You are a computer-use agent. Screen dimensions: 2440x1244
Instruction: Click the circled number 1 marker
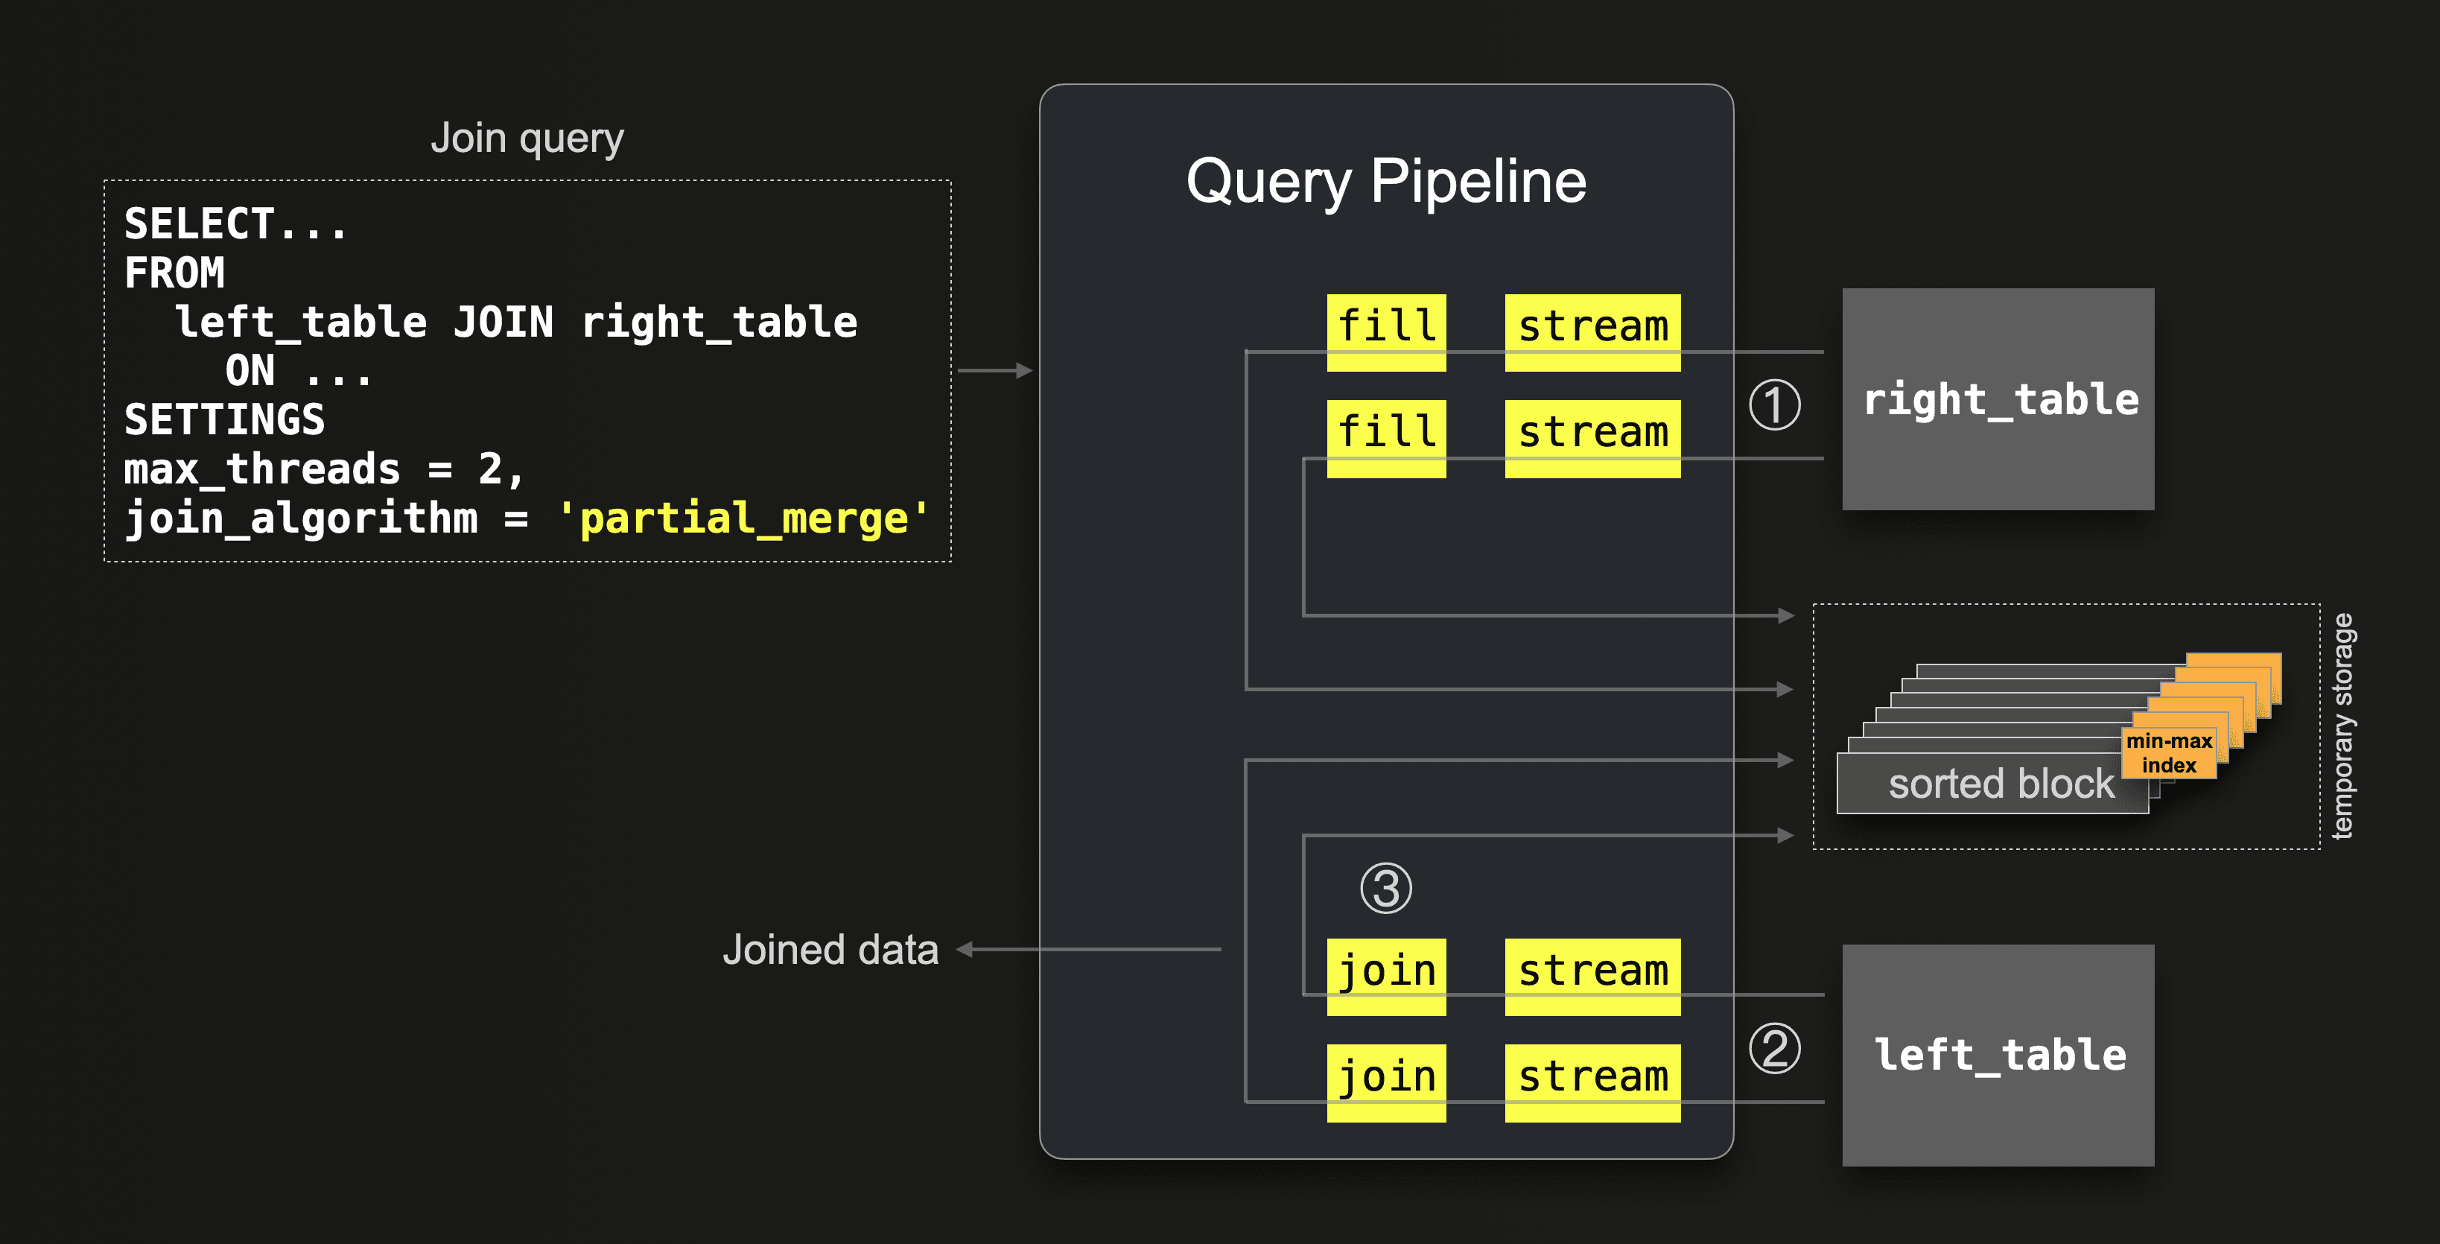pos(1773,404)
